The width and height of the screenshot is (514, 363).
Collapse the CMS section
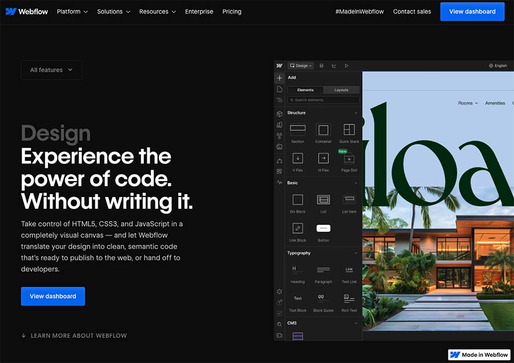point(356,323)
